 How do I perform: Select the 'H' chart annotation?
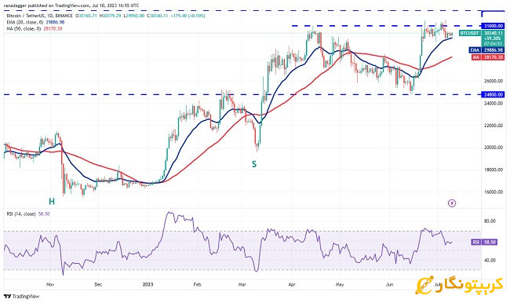(52, 202)
